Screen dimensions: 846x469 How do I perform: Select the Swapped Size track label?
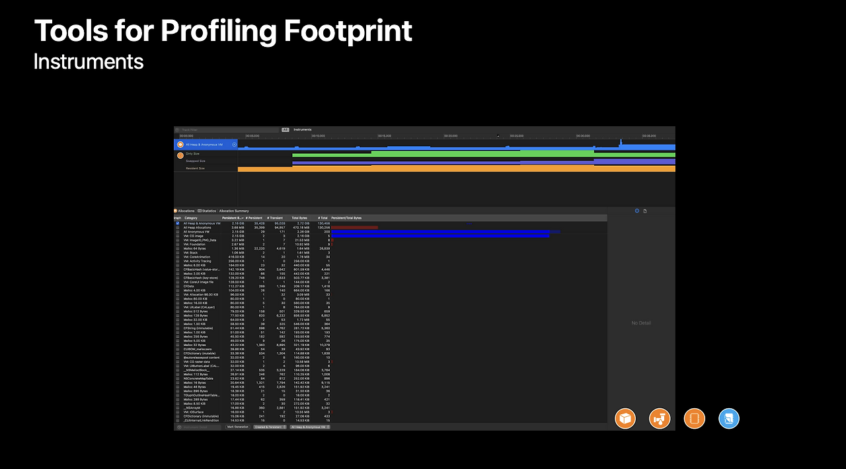click(x=196, y=161)
